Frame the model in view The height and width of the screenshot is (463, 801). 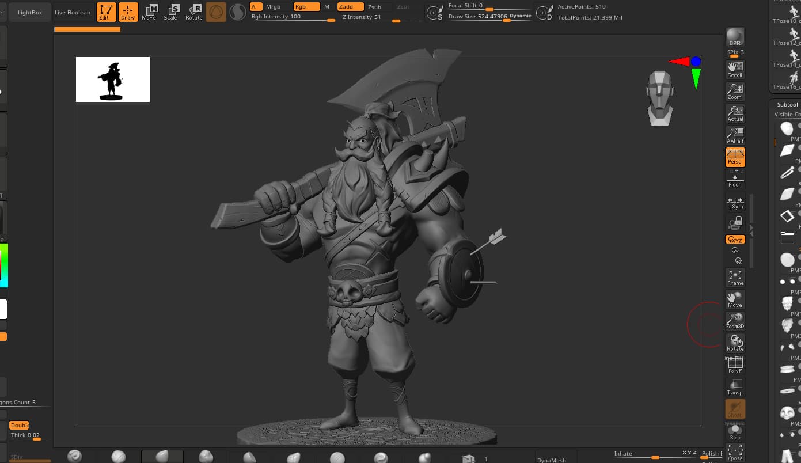coord(735,278)
